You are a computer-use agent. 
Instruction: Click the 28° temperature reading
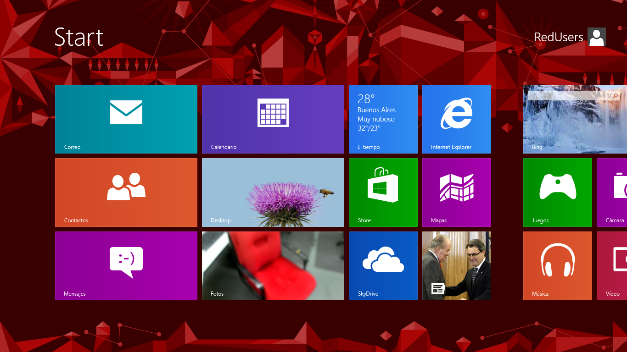click(366, 99)
